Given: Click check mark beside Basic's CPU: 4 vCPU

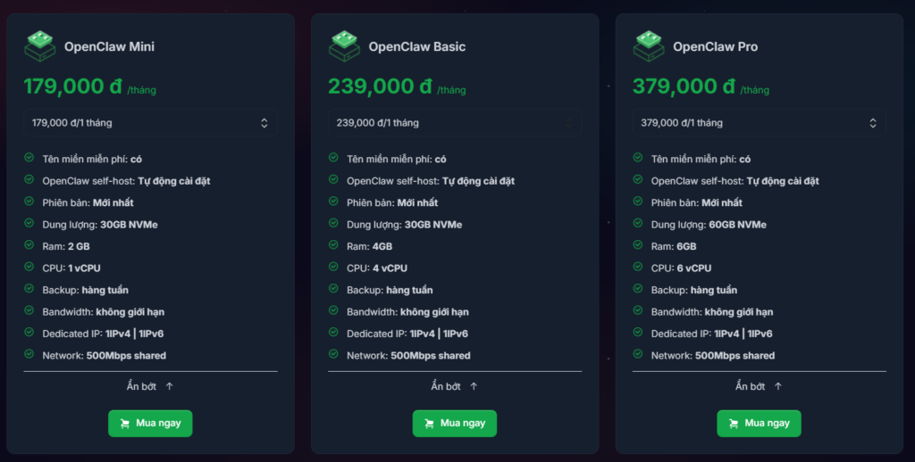Looking at the screenshot, I should (333, 268).
